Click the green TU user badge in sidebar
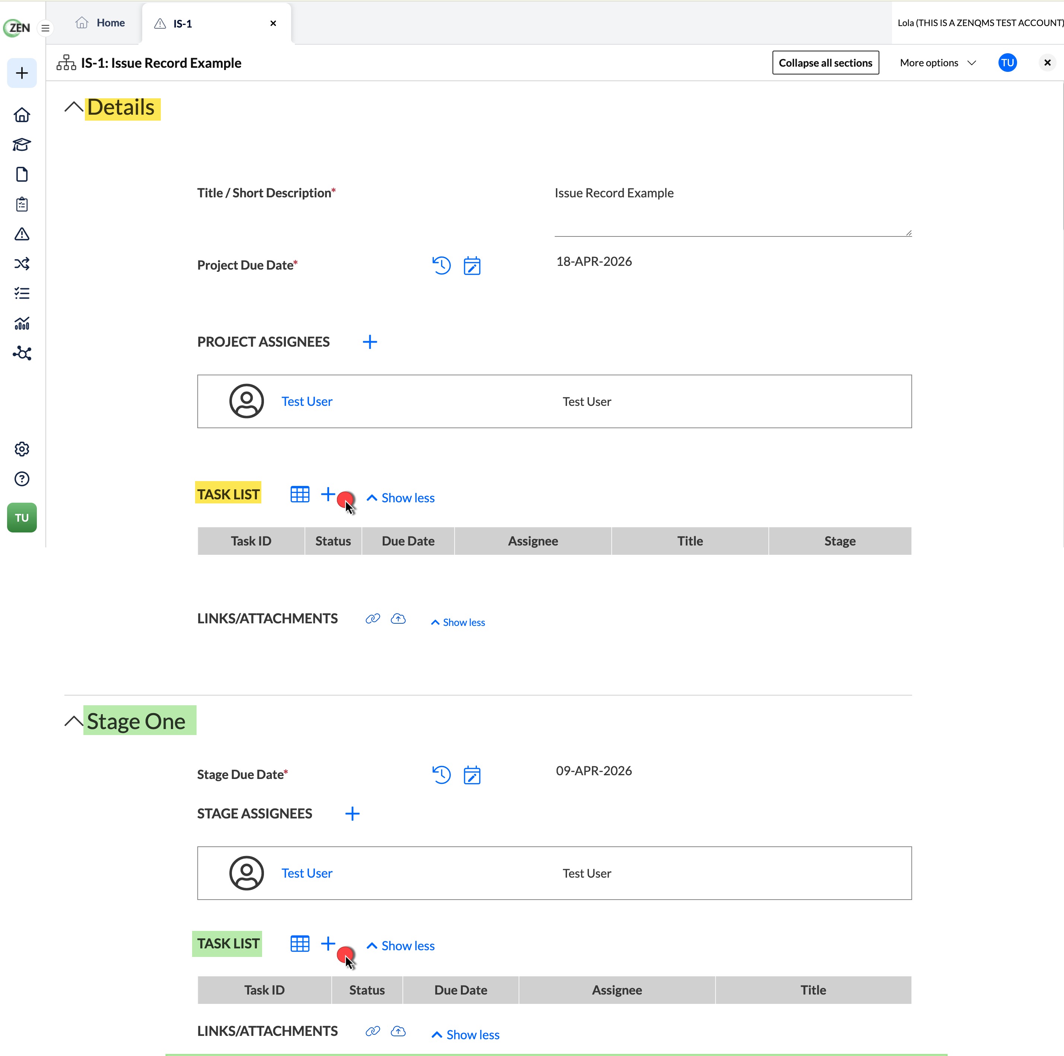Viewport: 1064px width, 1056px height. [22, 517]
